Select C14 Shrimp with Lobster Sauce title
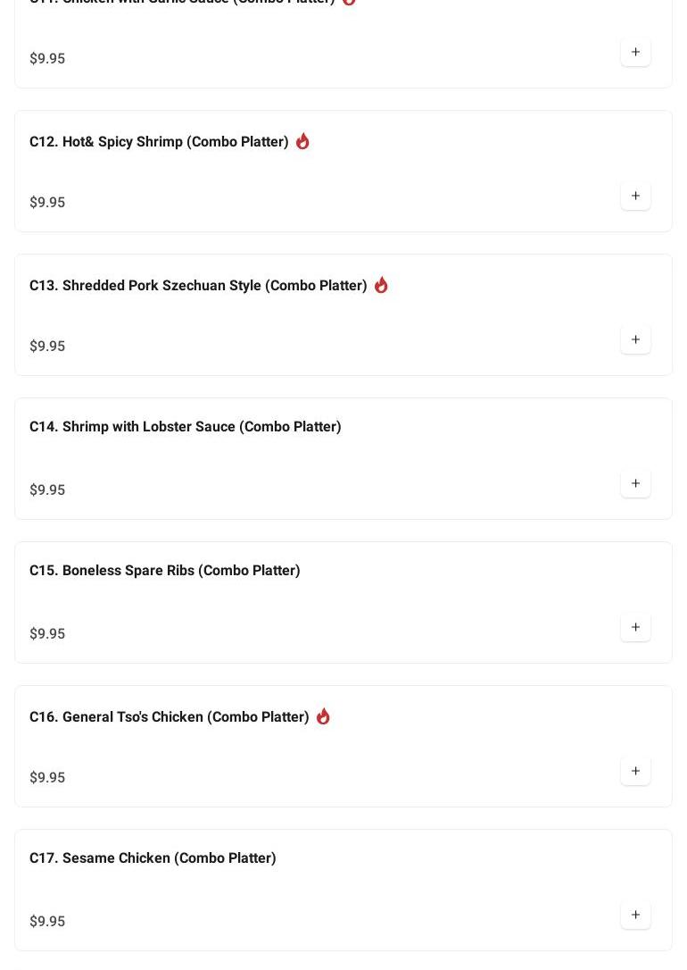This screenshot has width=687, height=970. click(x=185, y=427)
